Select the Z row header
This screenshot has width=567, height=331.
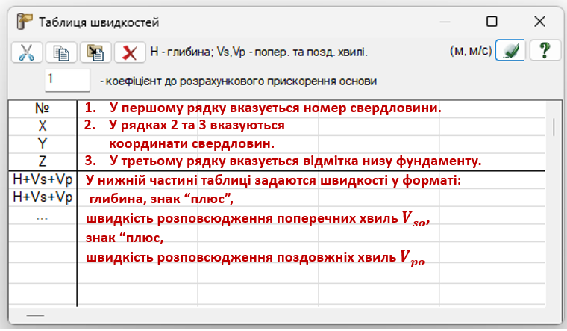(43, 161)
